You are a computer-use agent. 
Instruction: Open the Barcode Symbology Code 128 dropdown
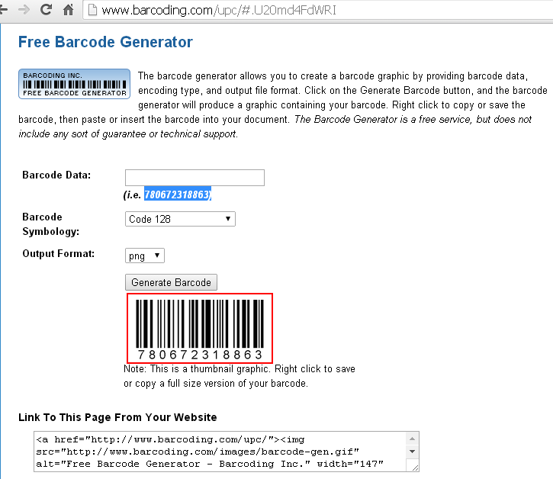[x=180, y=219]
